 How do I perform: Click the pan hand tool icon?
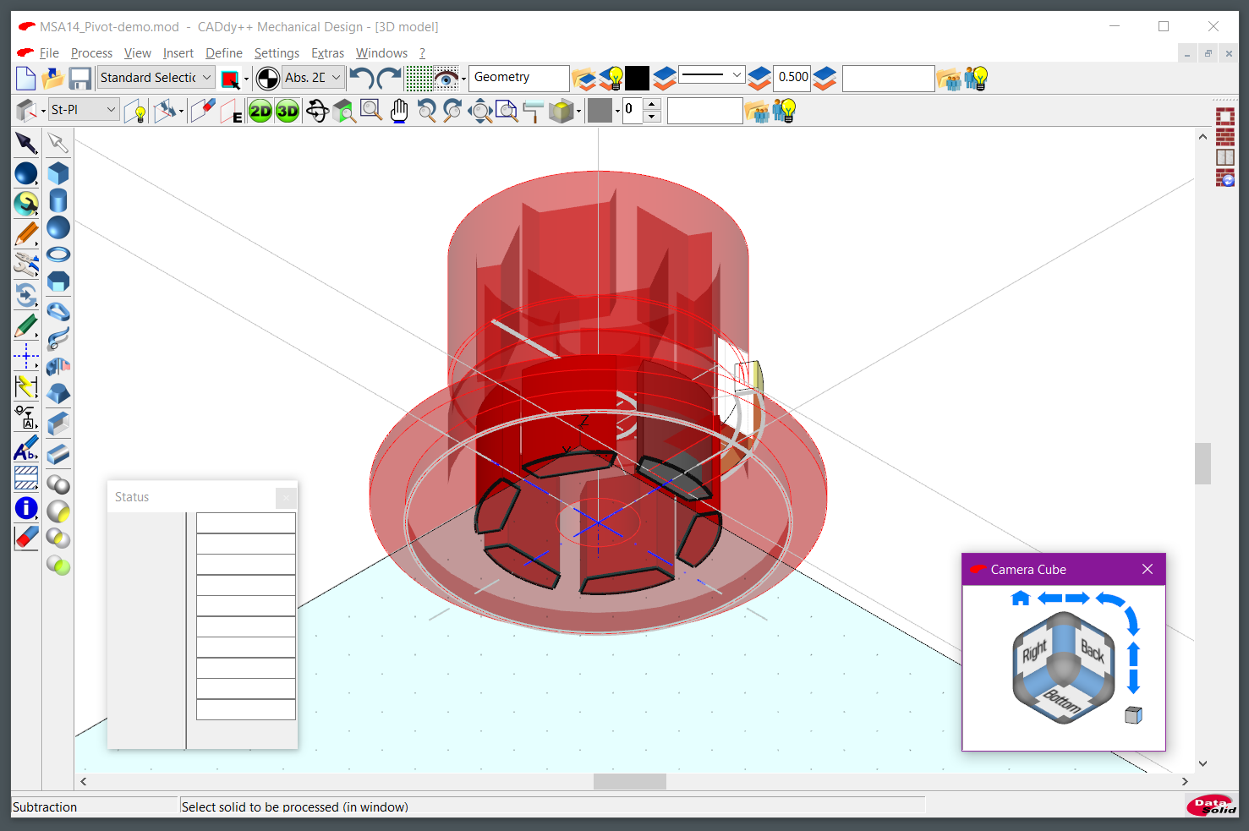click(399, 111)
